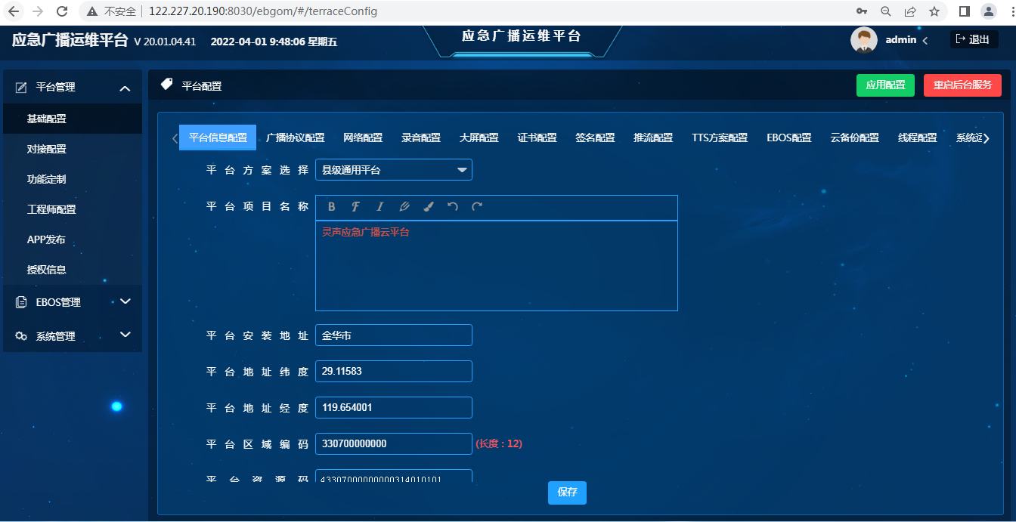This screenshot has width=1016, height=522.
Task: Click the undo arrow in editor toolbar
Action: pyautogui.click(x=452, y=207)
